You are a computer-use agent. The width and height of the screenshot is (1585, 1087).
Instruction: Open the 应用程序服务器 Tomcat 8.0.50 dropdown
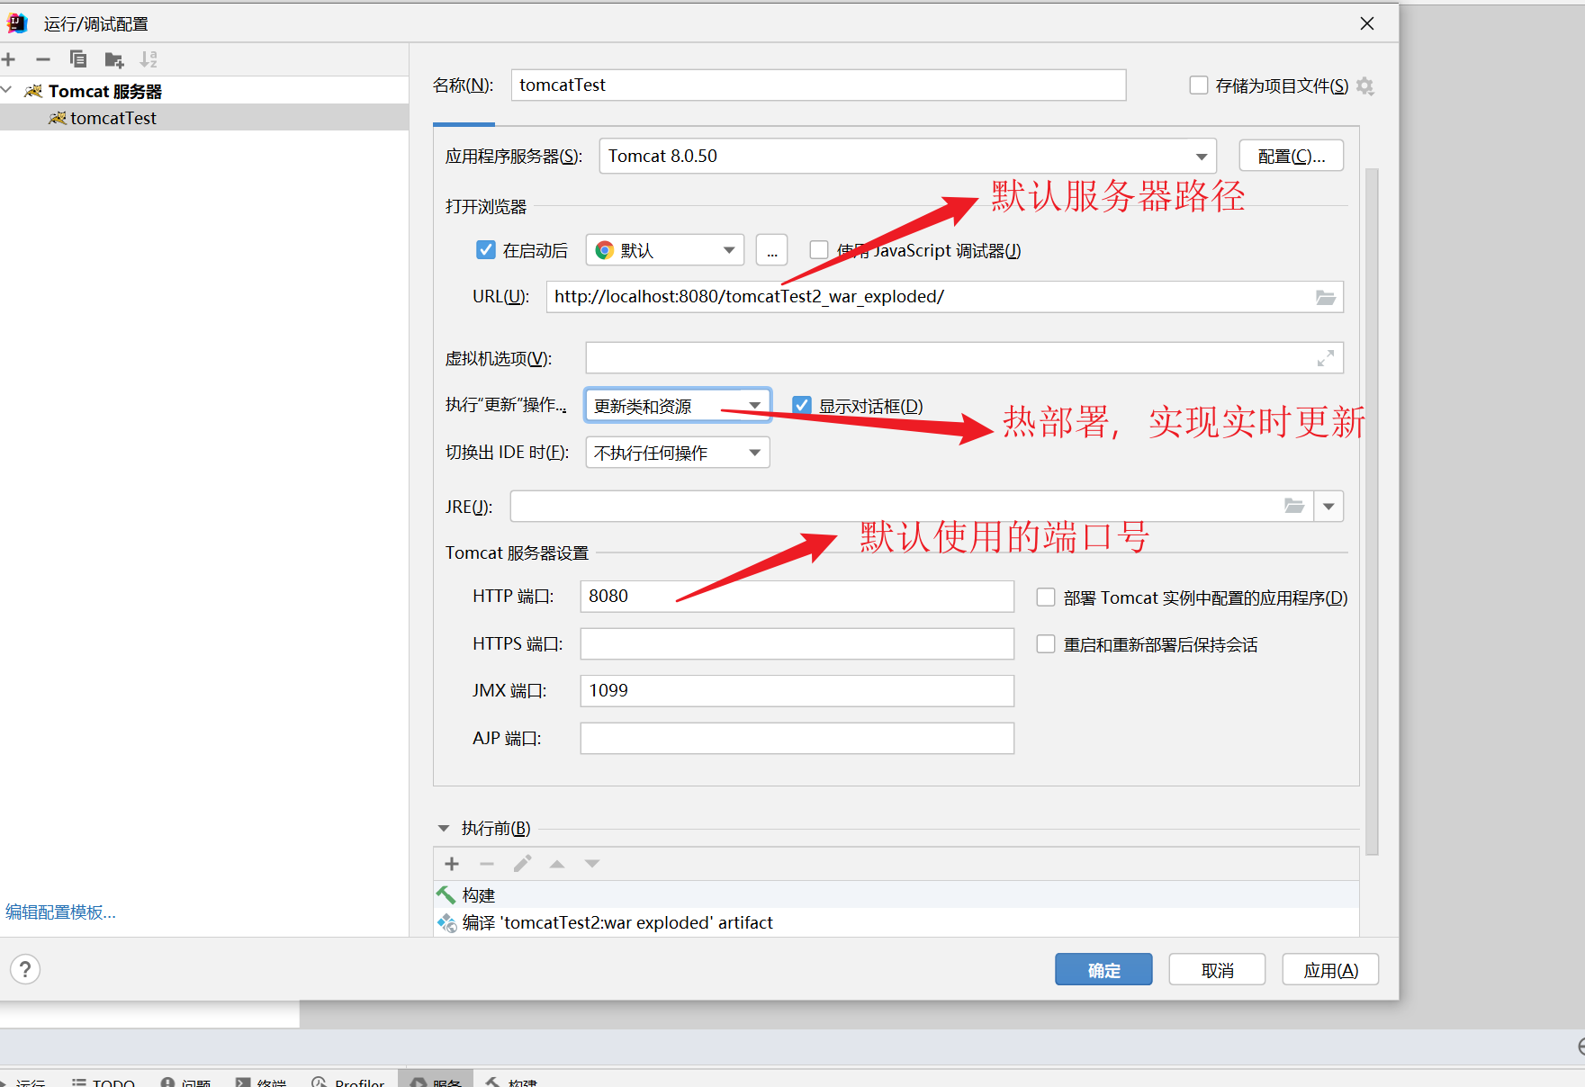pos(908,156)
